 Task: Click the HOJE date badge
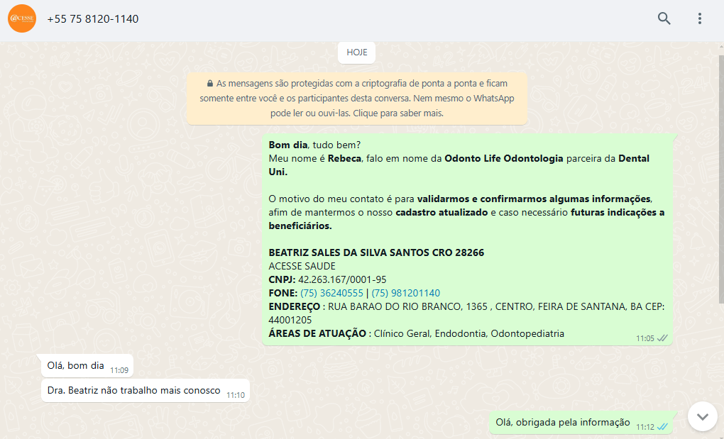click(x=356, y=52)
